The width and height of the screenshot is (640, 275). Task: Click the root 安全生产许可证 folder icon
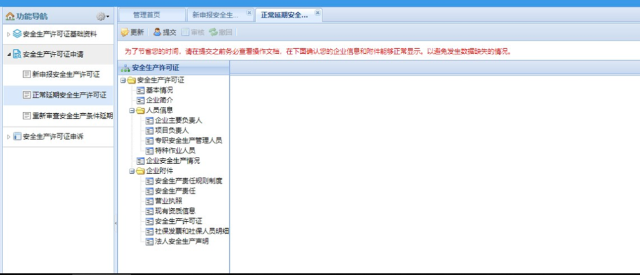point(131,81)
